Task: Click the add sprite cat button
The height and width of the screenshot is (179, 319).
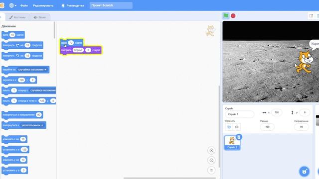Action: click(304, 172)
